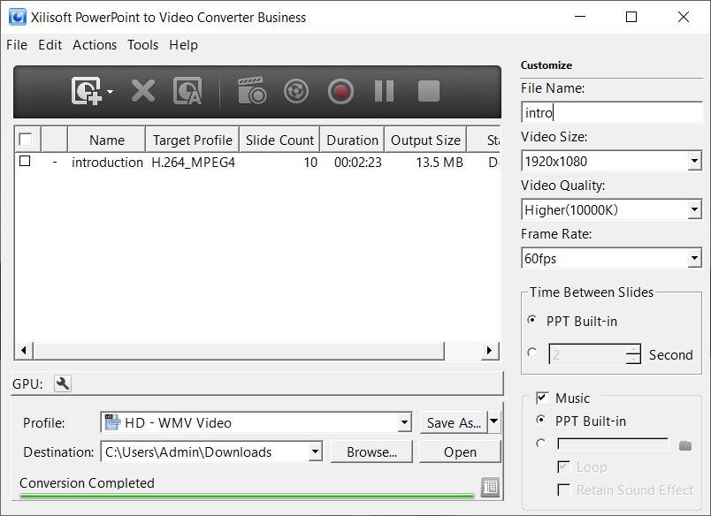Expand the Video Size dropdown

694,162
